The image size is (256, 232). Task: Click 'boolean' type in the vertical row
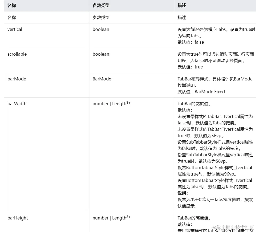click(101, 29)
